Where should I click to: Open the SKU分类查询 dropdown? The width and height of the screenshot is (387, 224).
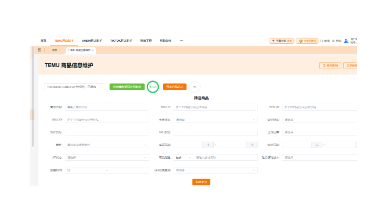215,170
